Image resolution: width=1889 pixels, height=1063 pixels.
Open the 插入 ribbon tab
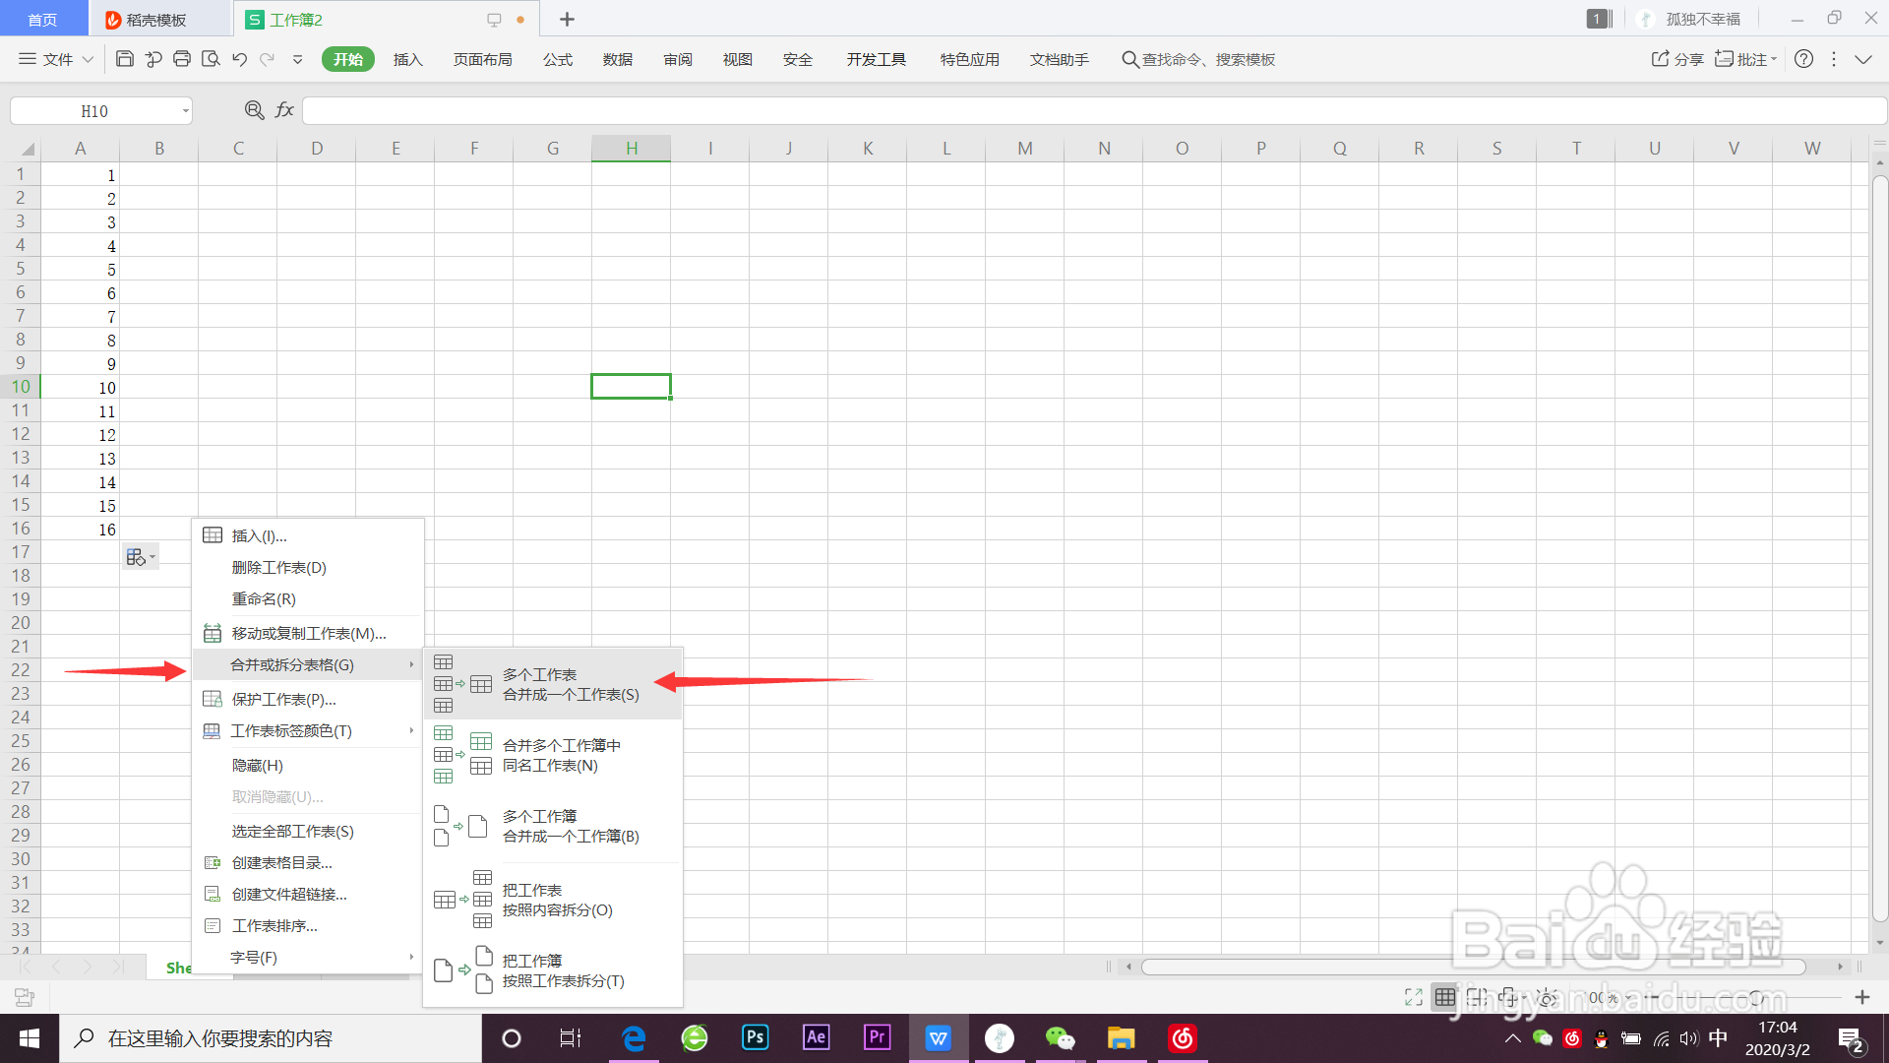407,59
